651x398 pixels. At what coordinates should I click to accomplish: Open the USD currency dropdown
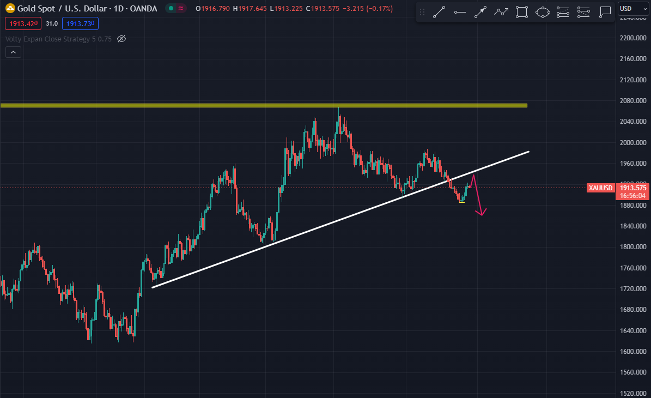point(632,8)
